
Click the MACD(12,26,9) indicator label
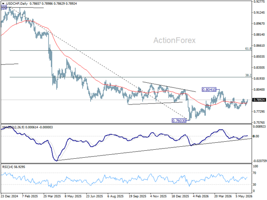pyautogui.click(x=13, y=127)
